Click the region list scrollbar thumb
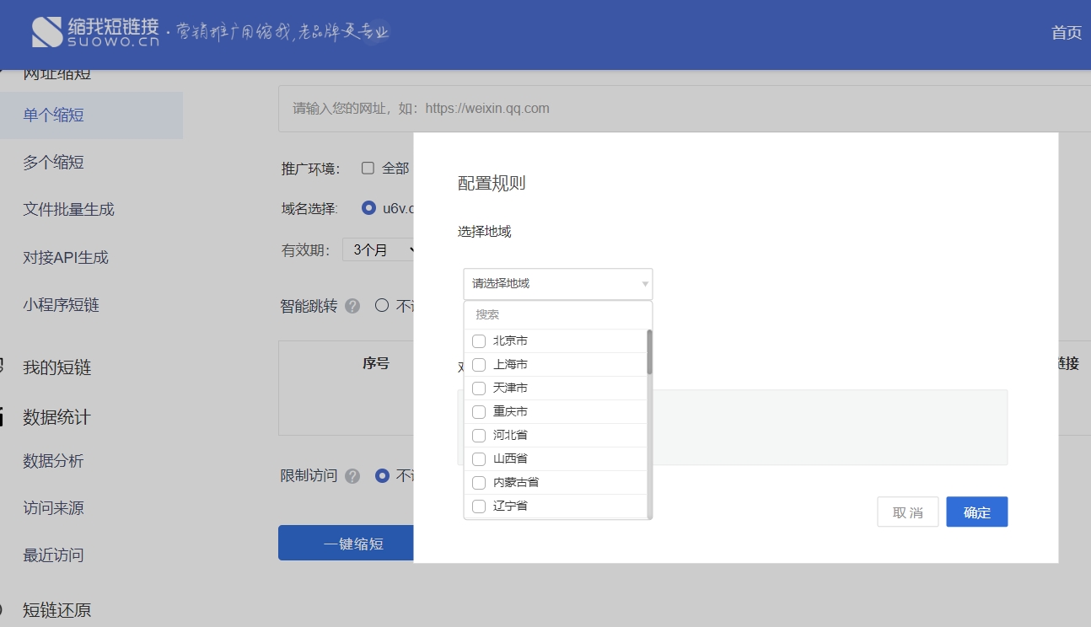This screenshot has width=1091, height=627. tap(649, 351)
